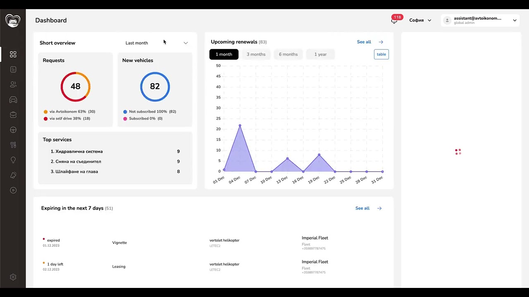
Task: Switch renewals view to table
Action: (x=381, y=54)
